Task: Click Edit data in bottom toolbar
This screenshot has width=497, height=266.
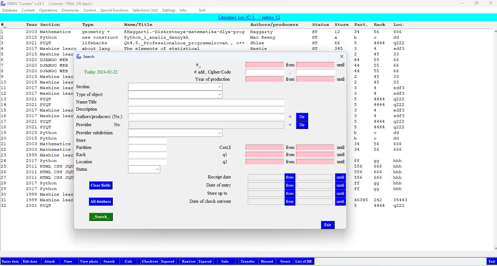Action: click(30, 261)
